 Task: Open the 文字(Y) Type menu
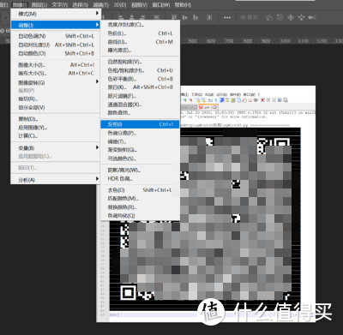pyautogui.click(x=60, y=5)
